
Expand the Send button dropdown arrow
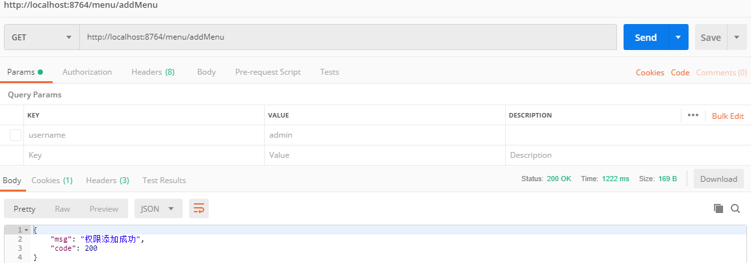678,38
